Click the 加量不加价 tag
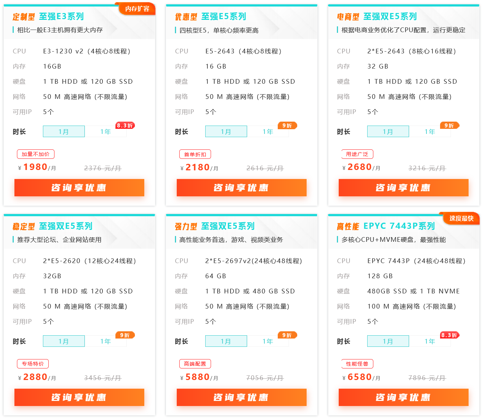The image size is (483, 419). tap(36, 154)
